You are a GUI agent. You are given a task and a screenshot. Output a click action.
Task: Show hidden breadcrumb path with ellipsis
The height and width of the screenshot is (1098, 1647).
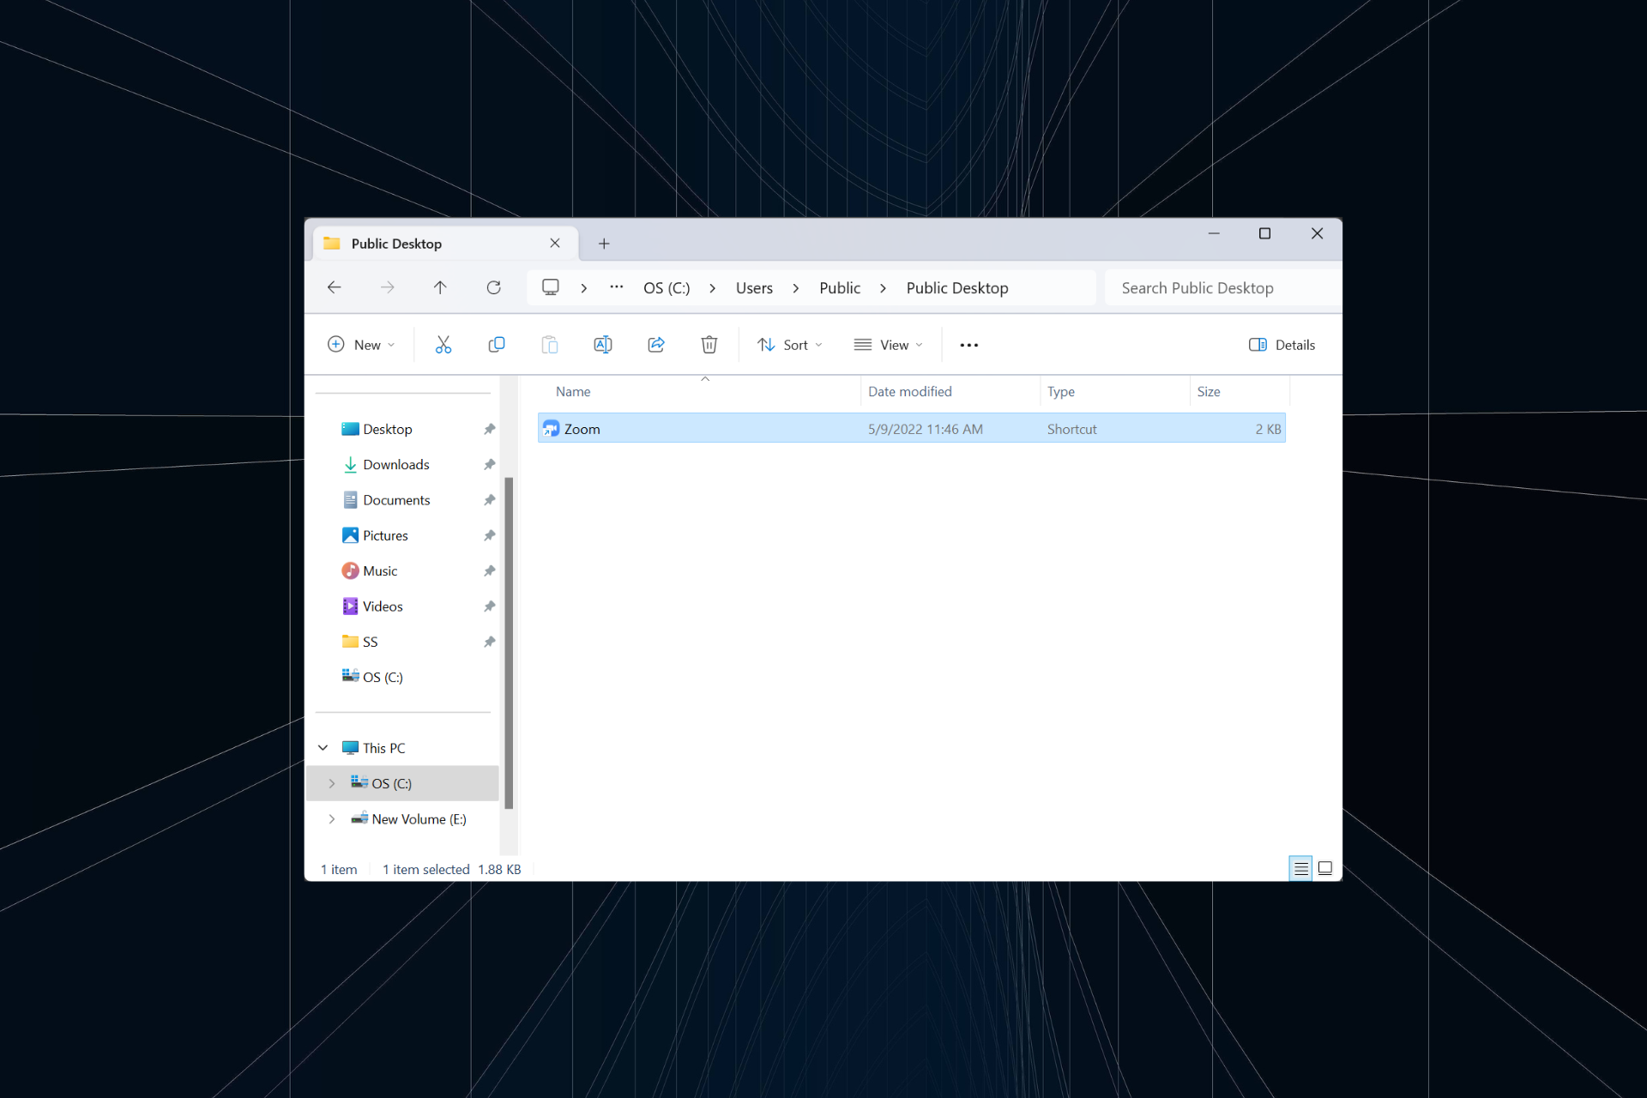coord(617,287)
